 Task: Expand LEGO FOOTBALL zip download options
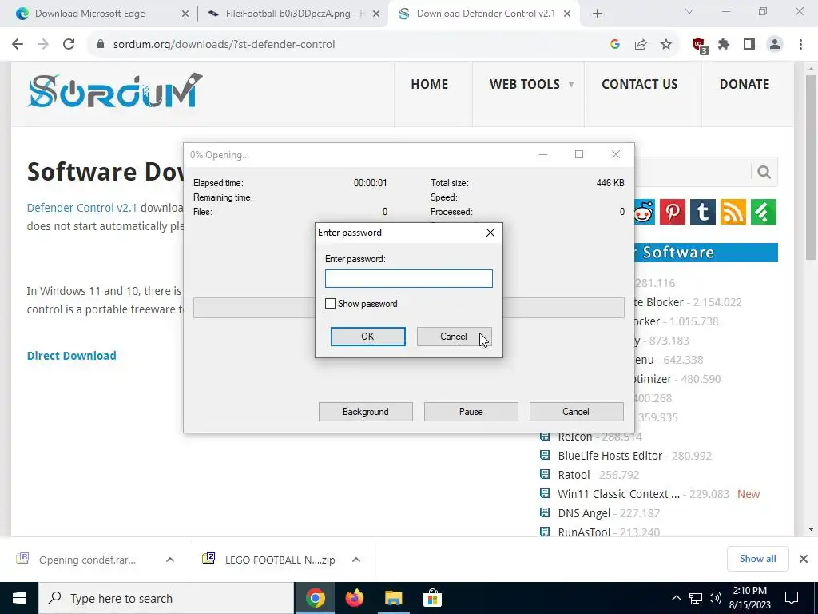pos(356,560)
